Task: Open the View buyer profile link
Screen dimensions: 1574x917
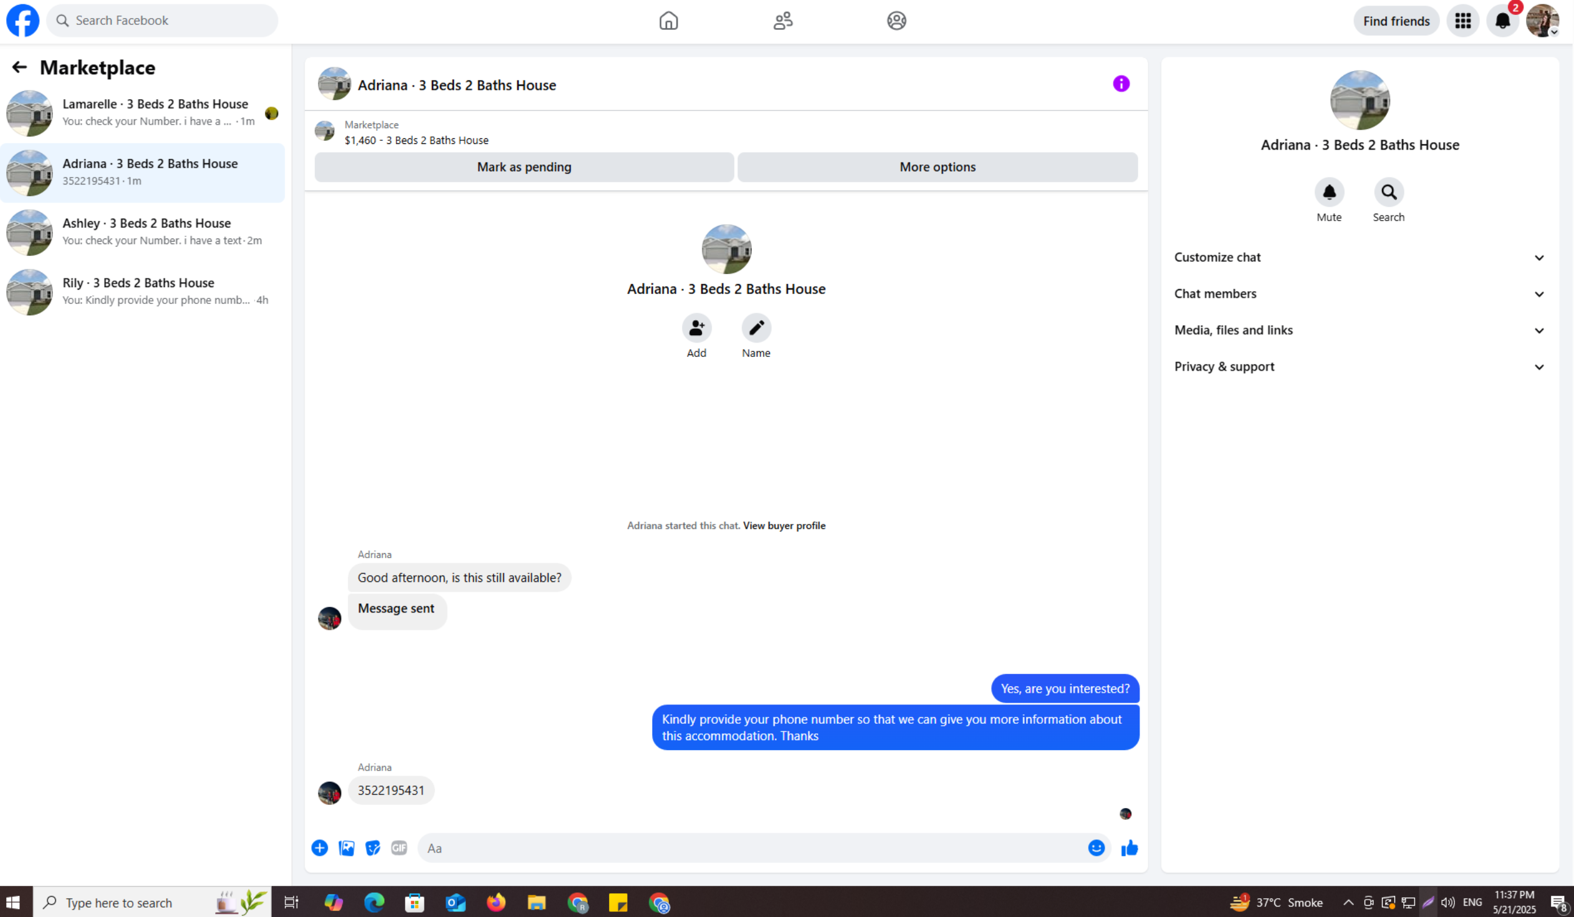Action: pyautogui.click(x=784, y=526)
